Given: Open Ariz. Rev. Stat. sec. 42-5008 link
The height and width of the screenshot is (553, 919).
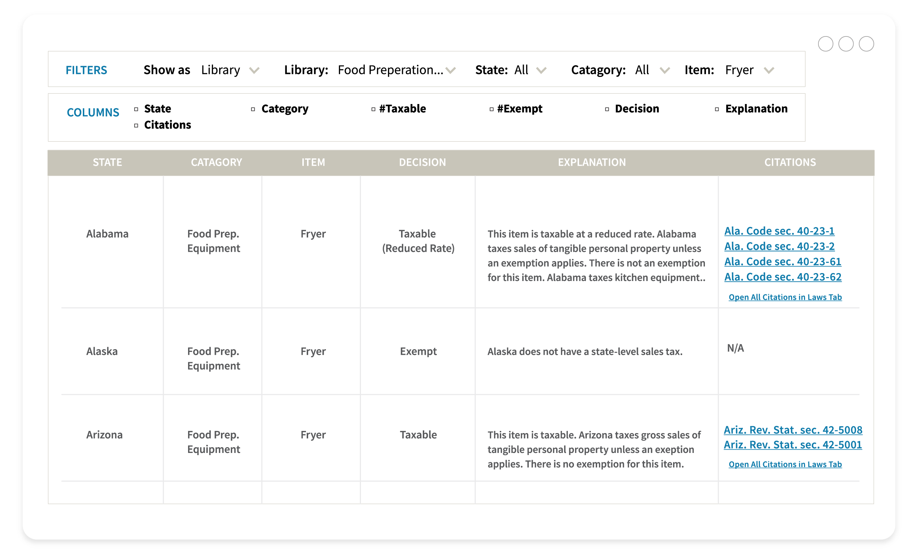Looking at the screenshot, I should pos(792,430).
